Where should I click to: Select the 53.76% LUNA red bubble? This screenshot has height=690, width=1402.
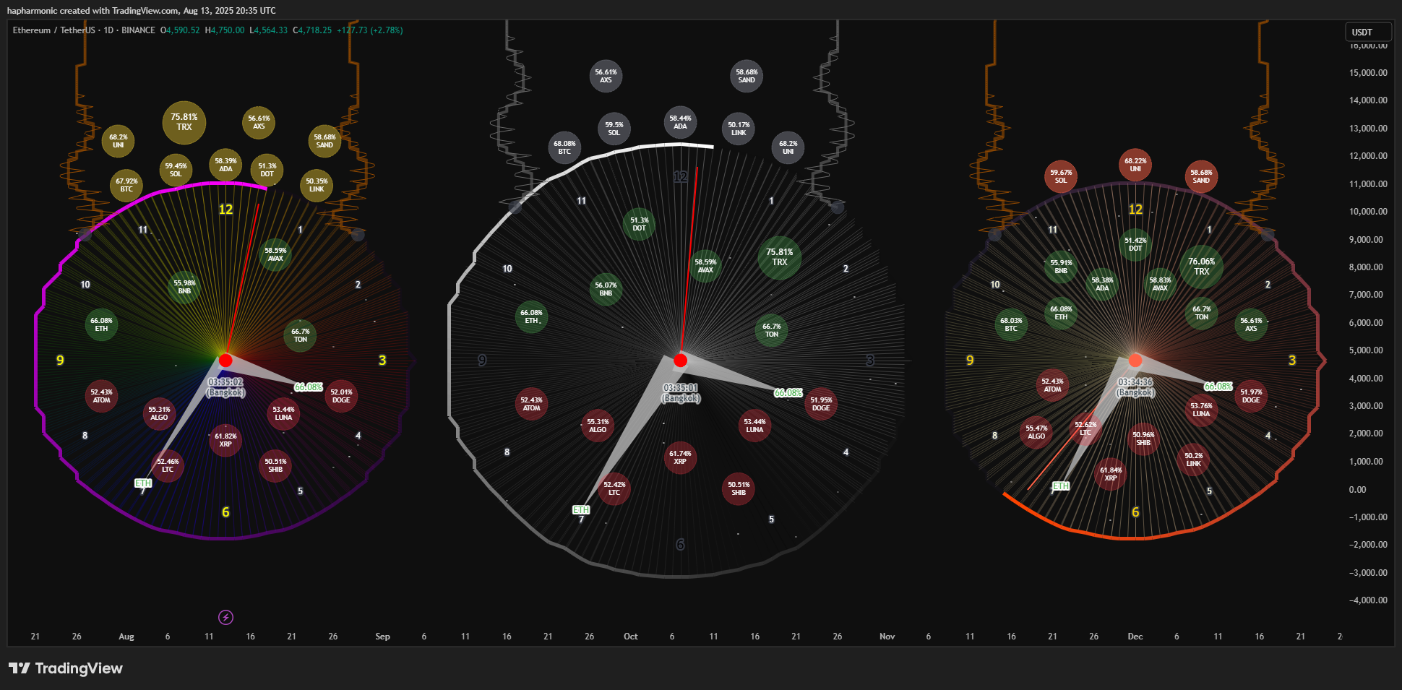point(1201,410)
